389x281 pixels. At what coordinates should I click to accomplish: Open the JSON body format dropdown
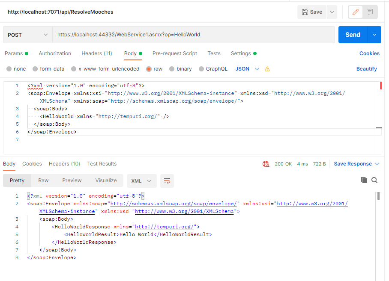[247, 69]
